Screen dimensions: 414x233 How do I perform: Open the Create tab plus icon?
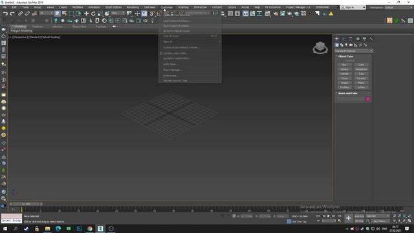[336, 39]
